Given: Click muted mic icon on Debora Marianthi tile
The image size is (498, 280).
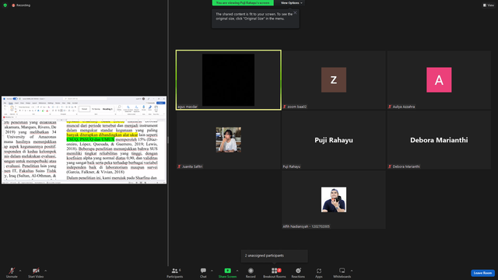Looking at the screenshot, I should (390, 166).
